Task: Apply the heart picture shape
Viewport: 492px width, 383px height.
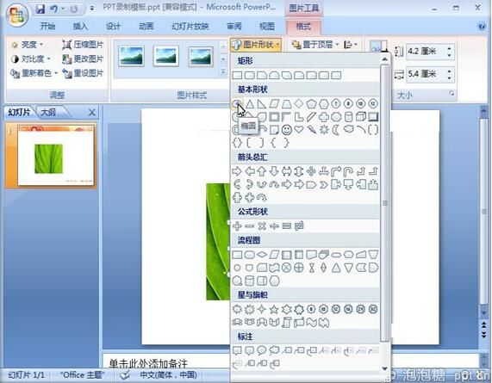Action: (x=299, y=129)
